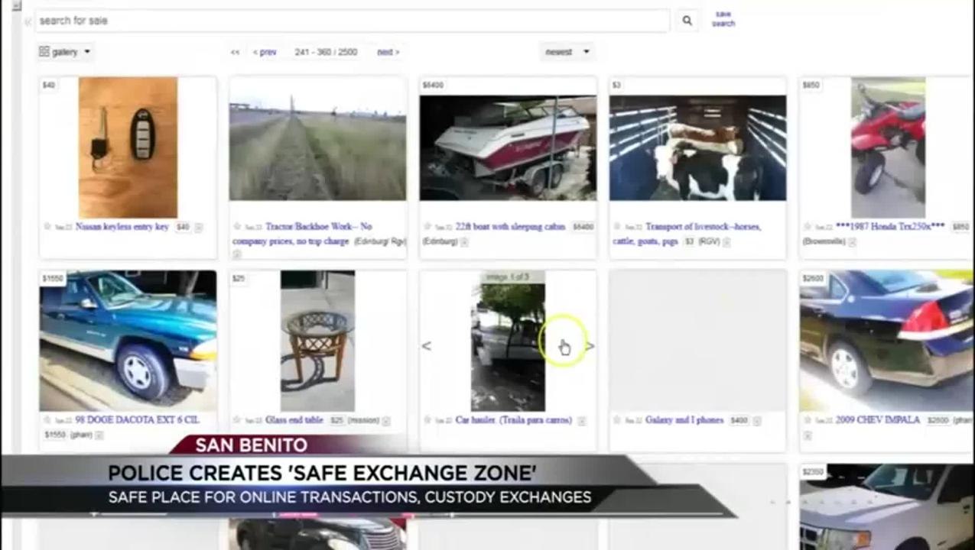Click into the search for sale field
This screenshot has width=975, height=550.
click(x=352, y=21)
